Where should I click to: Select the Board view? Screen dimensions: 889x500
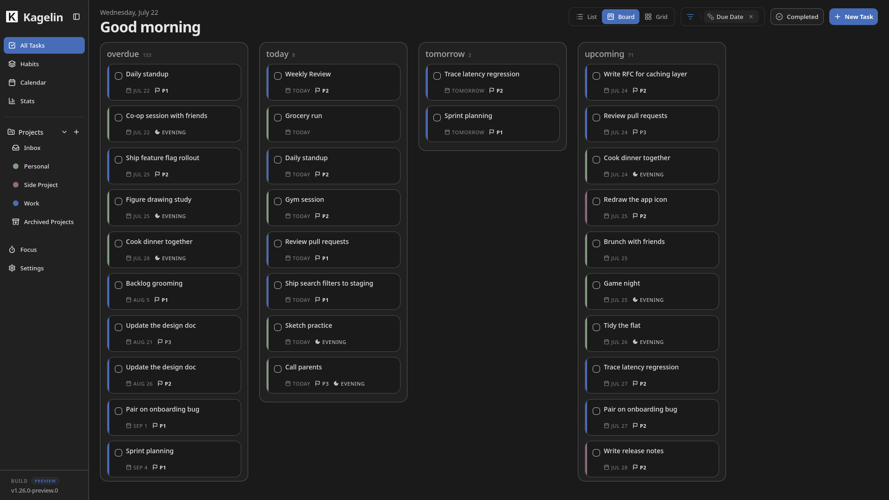(620, 17)
